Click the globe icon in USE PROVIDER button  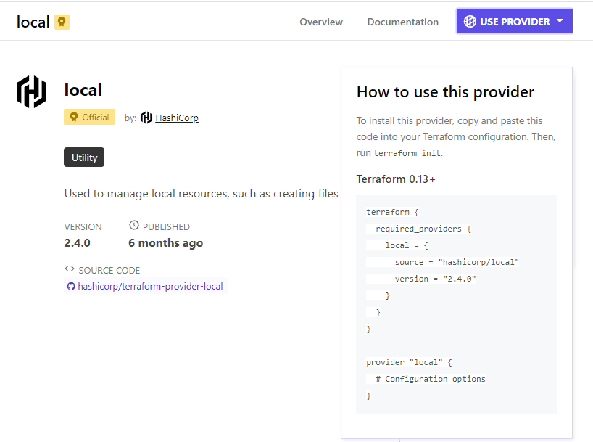pyautogui.click(x=470, y=22)
